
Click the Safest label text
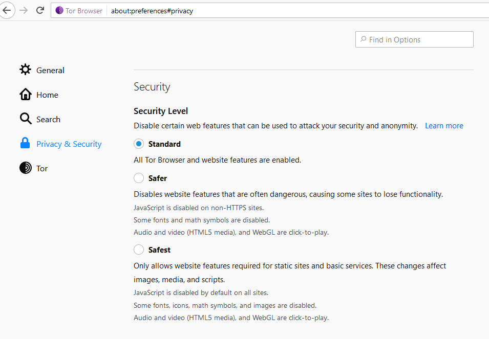pyautogui.click(x=159, y=250)
